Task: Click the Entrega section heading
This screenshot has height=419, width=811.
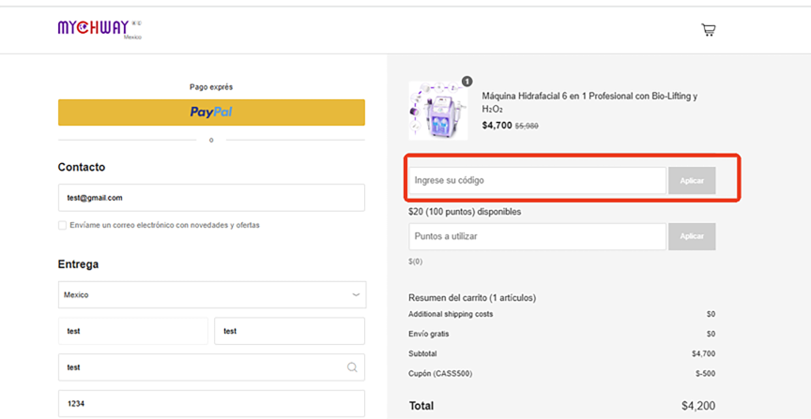Action: pyautogui.click(x=78, y=264)
